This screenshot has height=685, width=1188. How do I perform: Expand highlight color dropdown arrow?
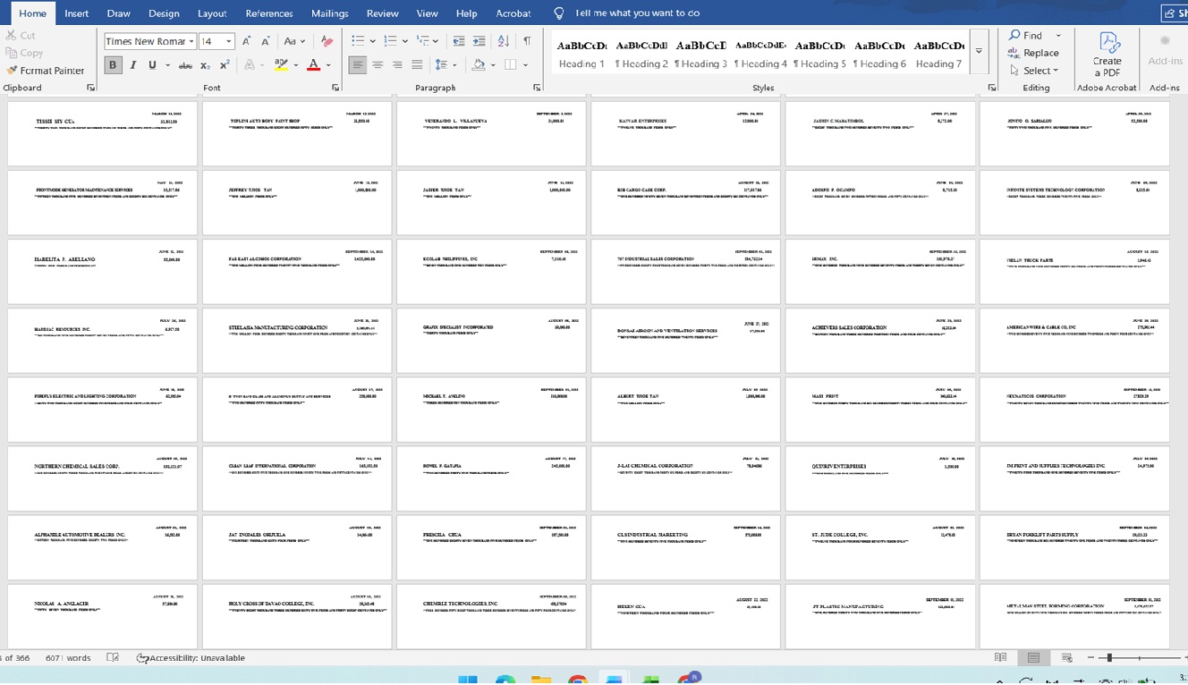coord(294,65)
